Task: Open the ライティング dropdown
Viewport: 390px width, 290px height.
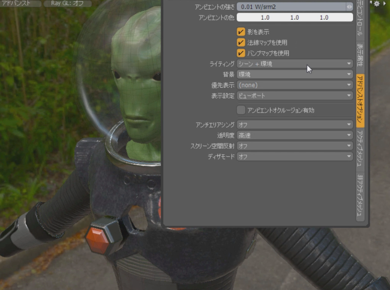Action: point(295,64)
